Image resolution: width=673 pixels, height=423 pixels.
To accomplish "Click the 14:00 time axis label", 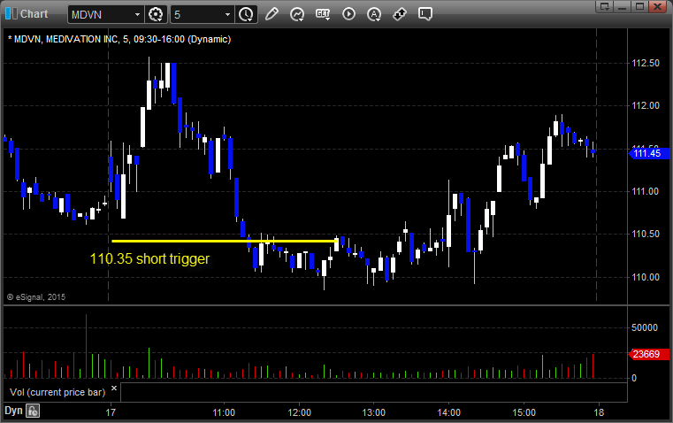I will pos(449,412).
